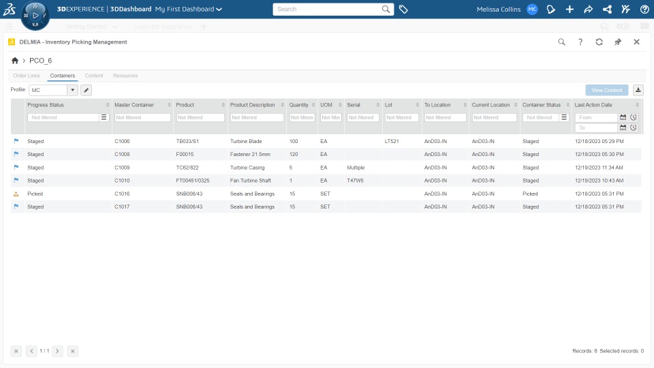Click the View Content button
This screenshot has width=654, height=368.
click(607, 90)
